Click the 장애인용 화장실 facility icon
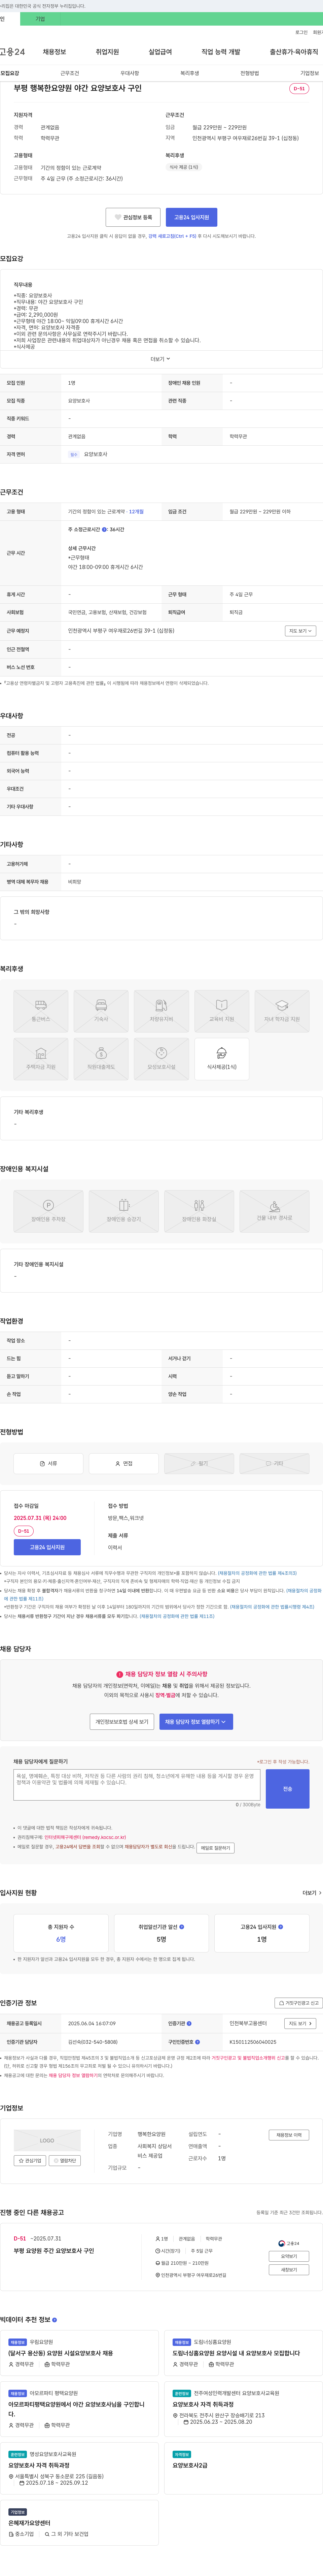This screenshot has height=2576, width=323. click(x=199, y=1211)
